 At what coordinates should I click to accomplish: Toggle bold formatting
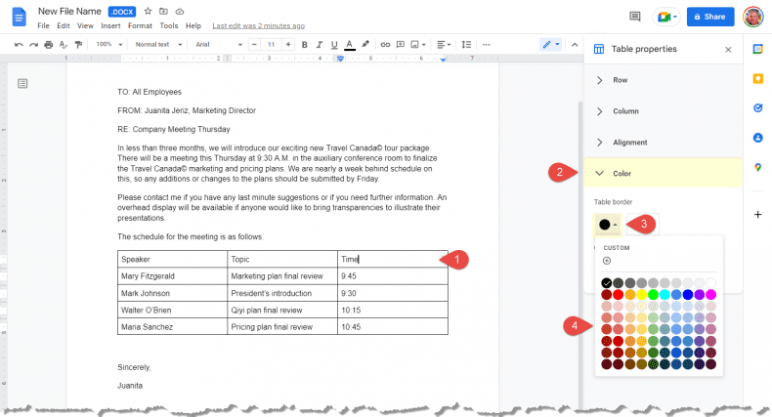pos(305,44)
